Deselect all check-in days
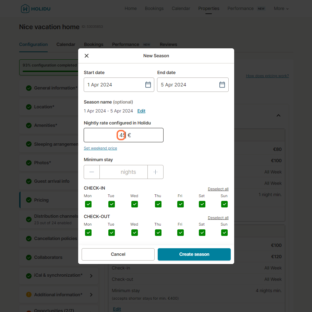 click(218, 189)
